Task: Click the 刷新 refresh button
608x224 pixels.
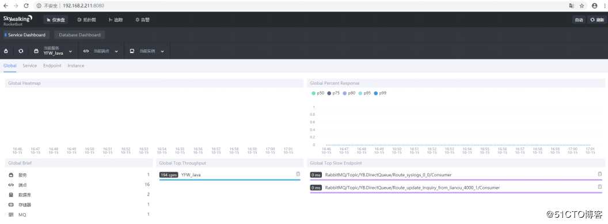Action: click(x=597, y=20)
